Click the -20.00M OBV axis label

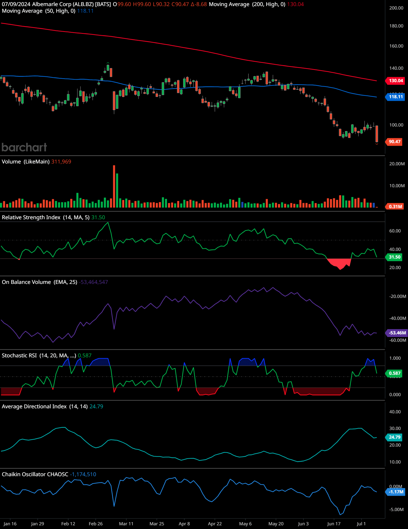[x=397, y=296]
